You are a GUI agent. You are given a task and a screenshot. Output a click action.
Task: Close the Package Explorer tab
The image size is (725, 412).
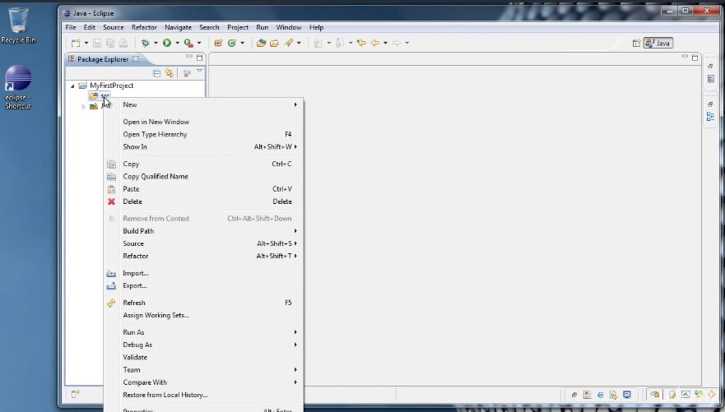click(136, 59)
